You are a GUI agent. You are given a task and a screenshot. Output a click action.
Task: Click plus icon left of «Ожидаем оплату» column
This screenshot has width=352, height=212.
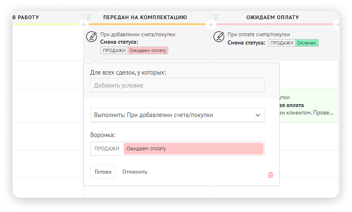click(x=210, y=25)
